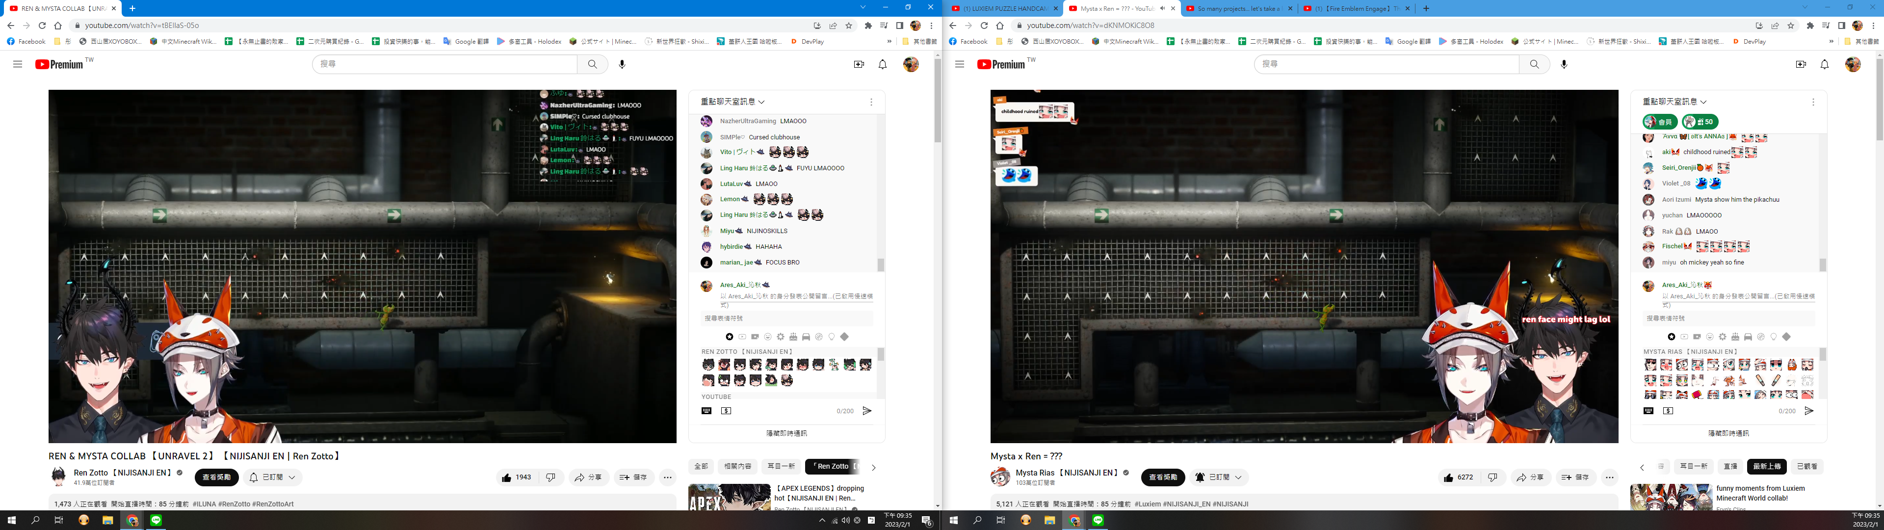Open home page in left browser
This screenshot has width=1884, height=530.
click(58, 26)
